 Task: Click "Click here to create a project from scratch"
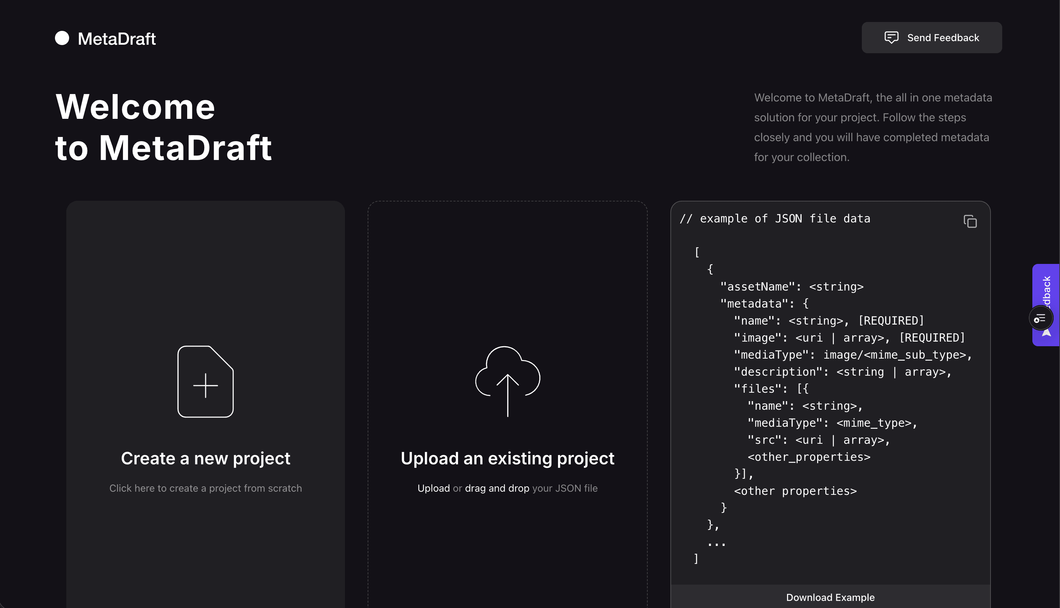205,488
